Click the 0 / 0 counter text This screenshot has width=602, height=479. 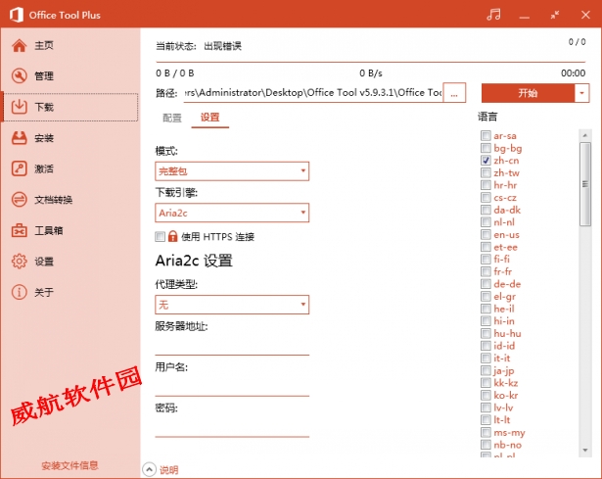pos(578,42)
